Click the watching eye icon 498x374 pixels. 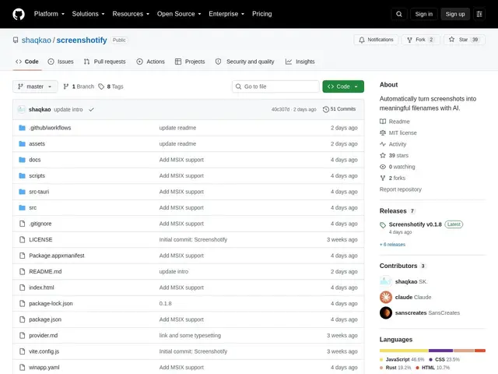(x=383, y=167)
